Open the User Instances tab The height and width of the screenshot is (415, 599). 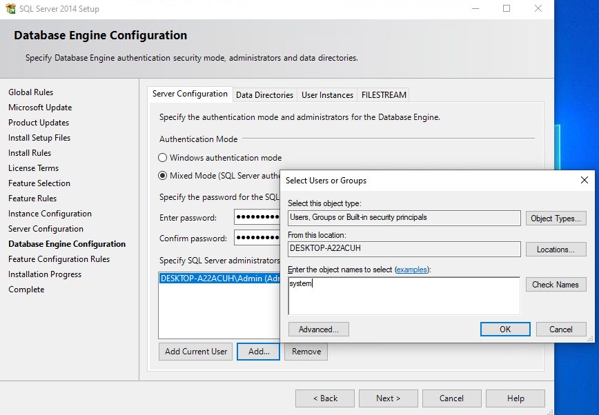[327, 95]
